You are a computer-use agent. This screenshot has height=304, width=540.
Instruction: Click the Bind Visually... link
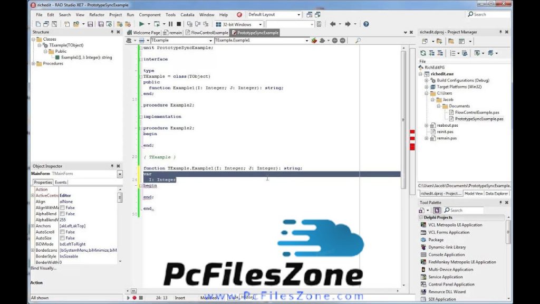[x=44, y=268]
